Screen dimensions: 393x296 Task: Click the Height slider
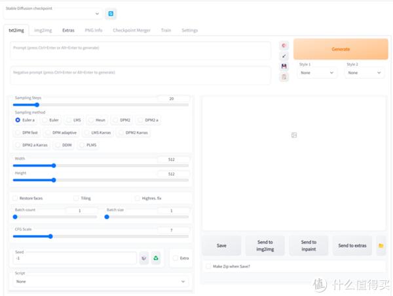tap(100, 180)
